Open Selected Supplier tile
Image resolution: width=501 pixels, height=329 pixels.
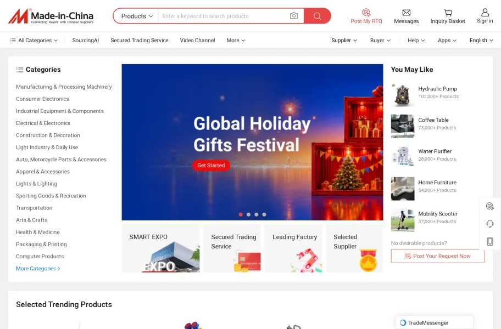coord(354,248)
